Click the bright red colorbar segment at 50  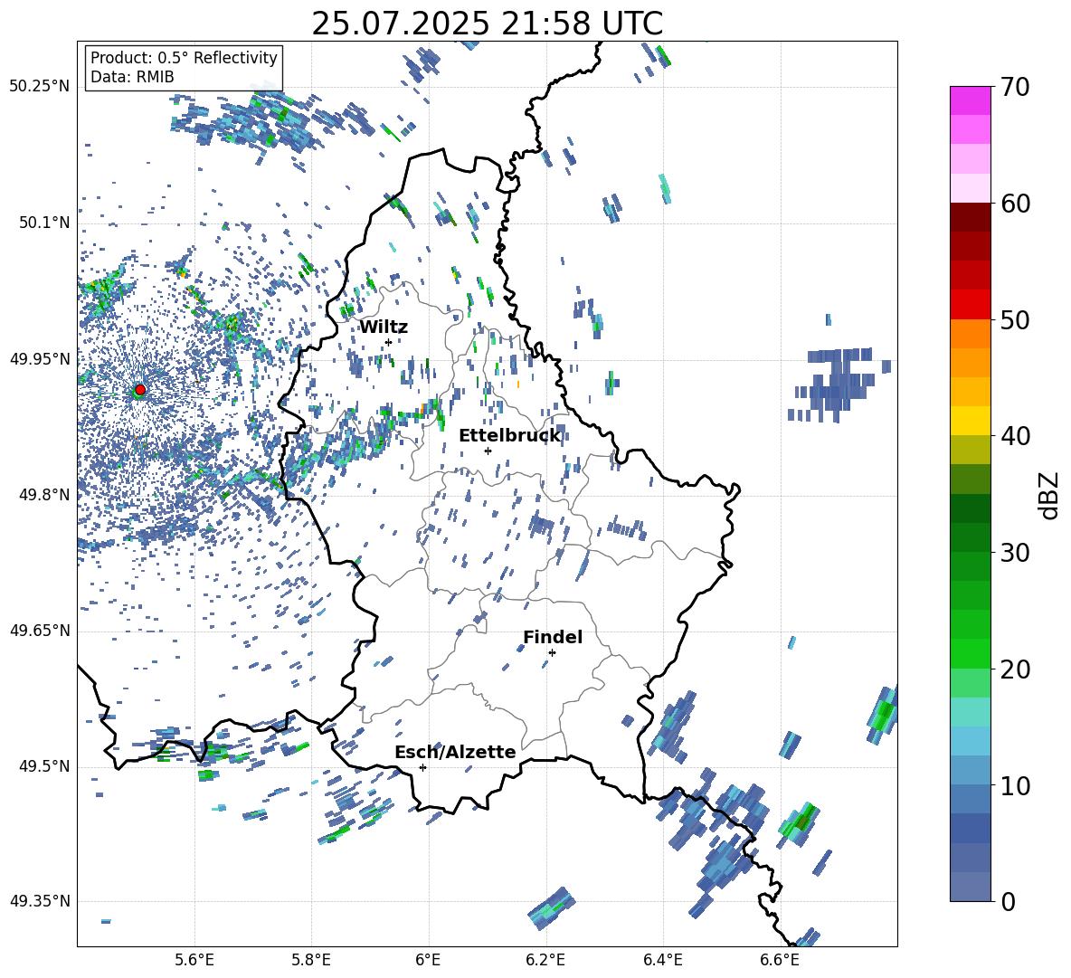click(x=970, y=305)
